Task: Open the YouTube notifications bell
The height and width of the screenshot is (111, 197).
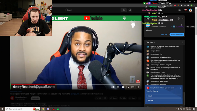Action: (x=185, y=10)
